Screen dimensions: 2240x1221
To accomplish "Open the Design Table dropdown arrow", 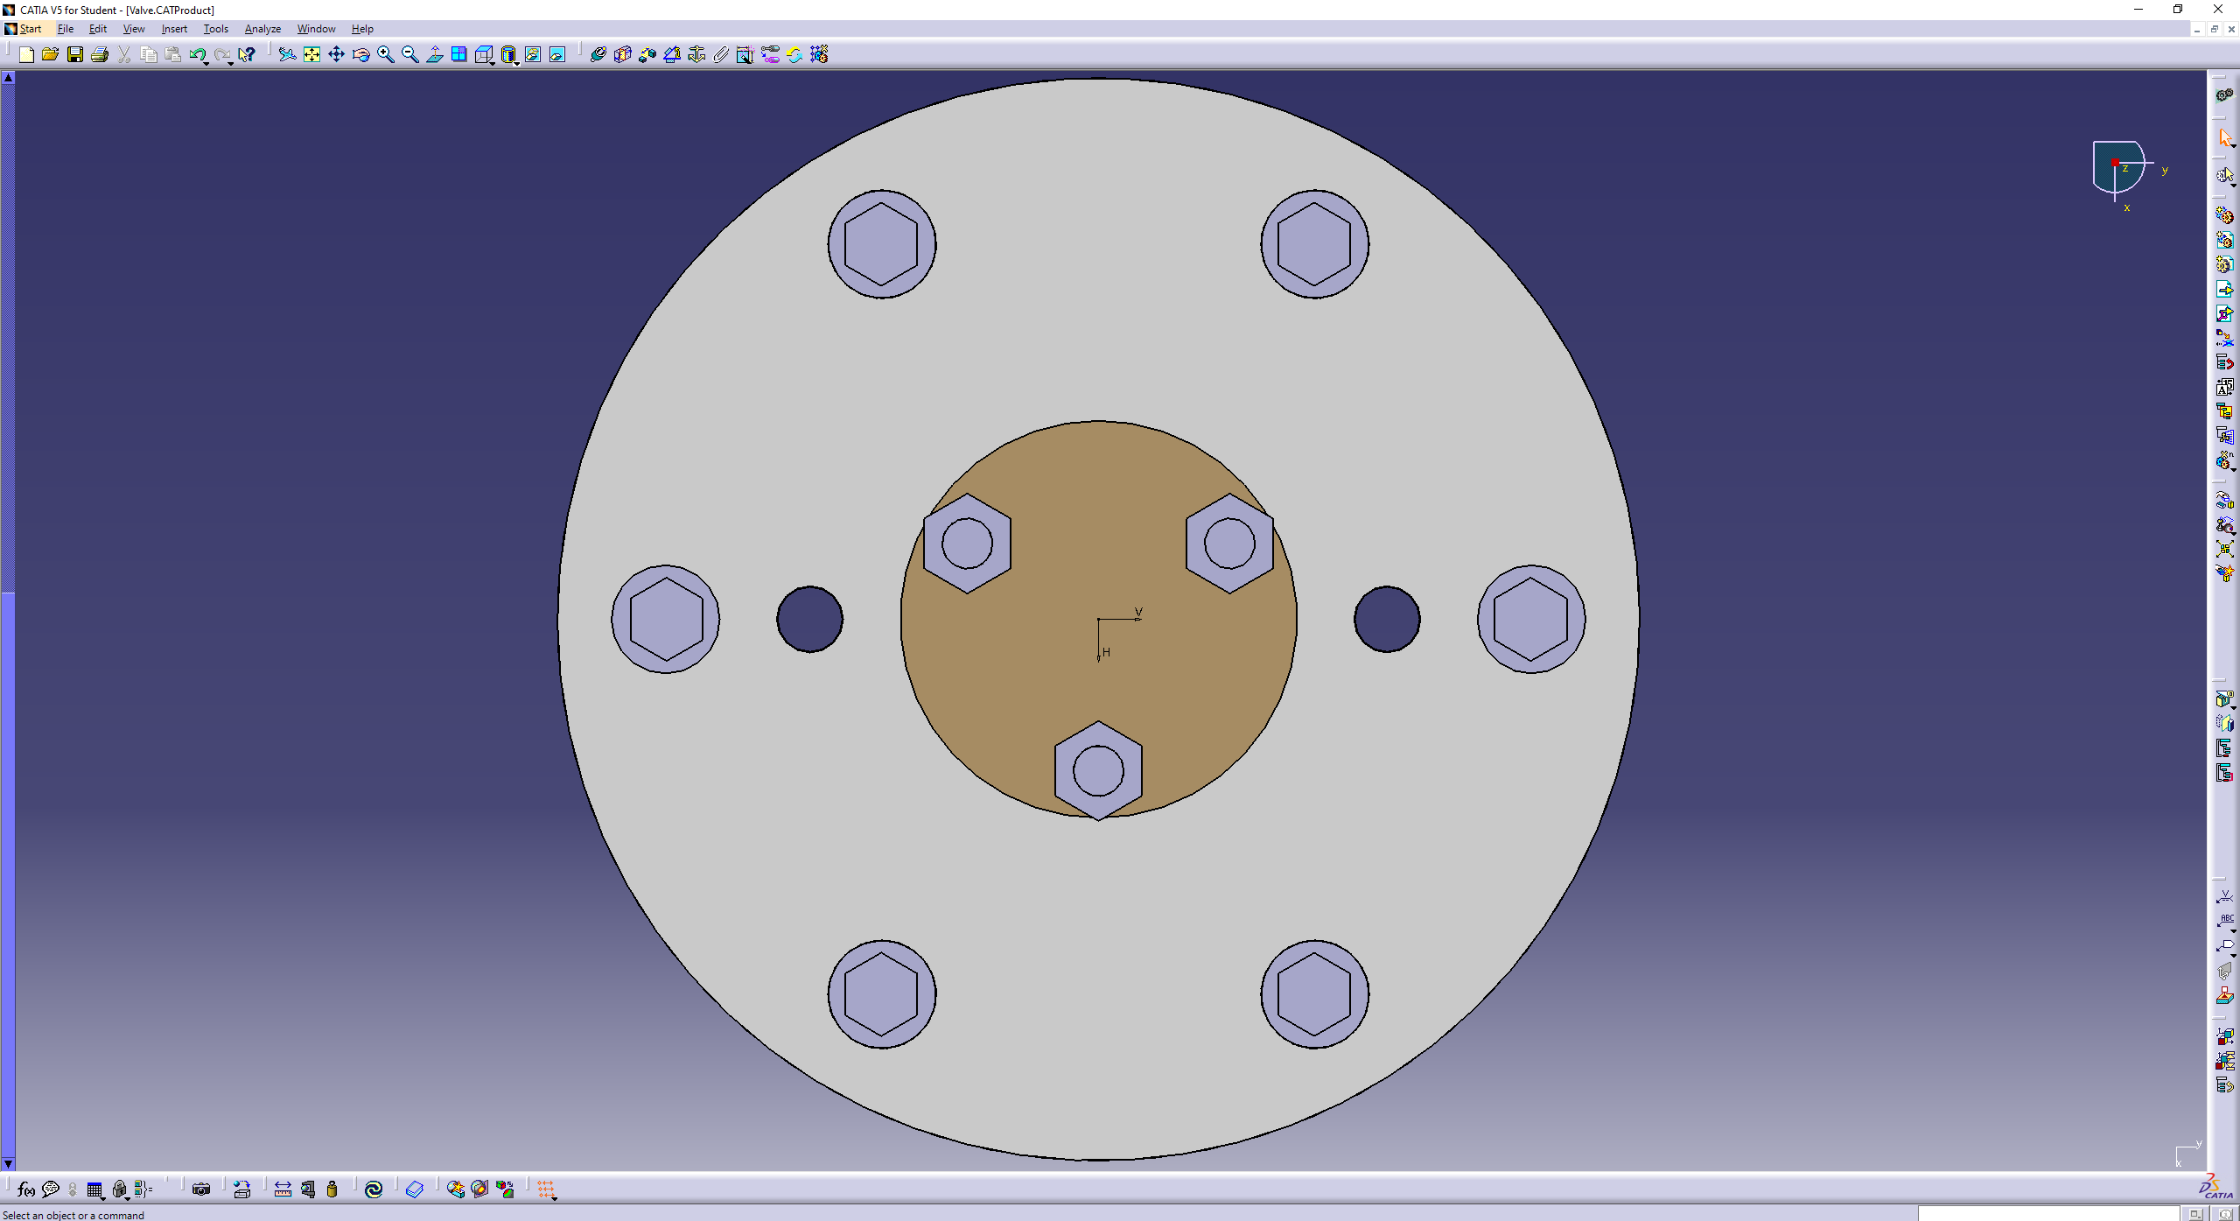I will click(x=103, y=1197).
